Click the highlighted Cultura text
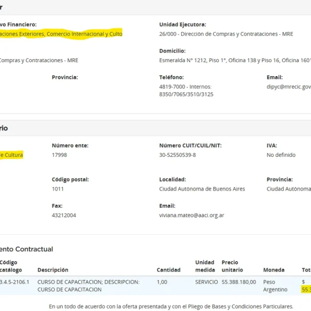 pos(11,155)
